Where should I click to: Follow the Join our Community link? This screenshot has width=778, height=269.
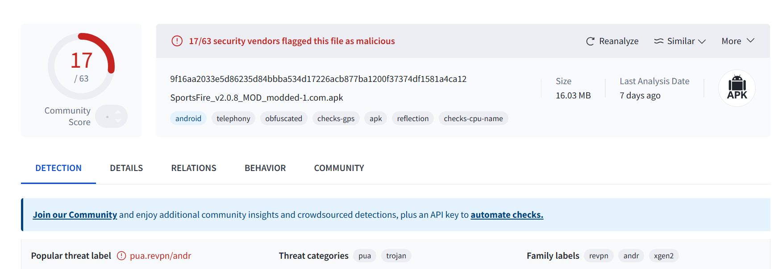pyautogui.click(x=75, y=215)
